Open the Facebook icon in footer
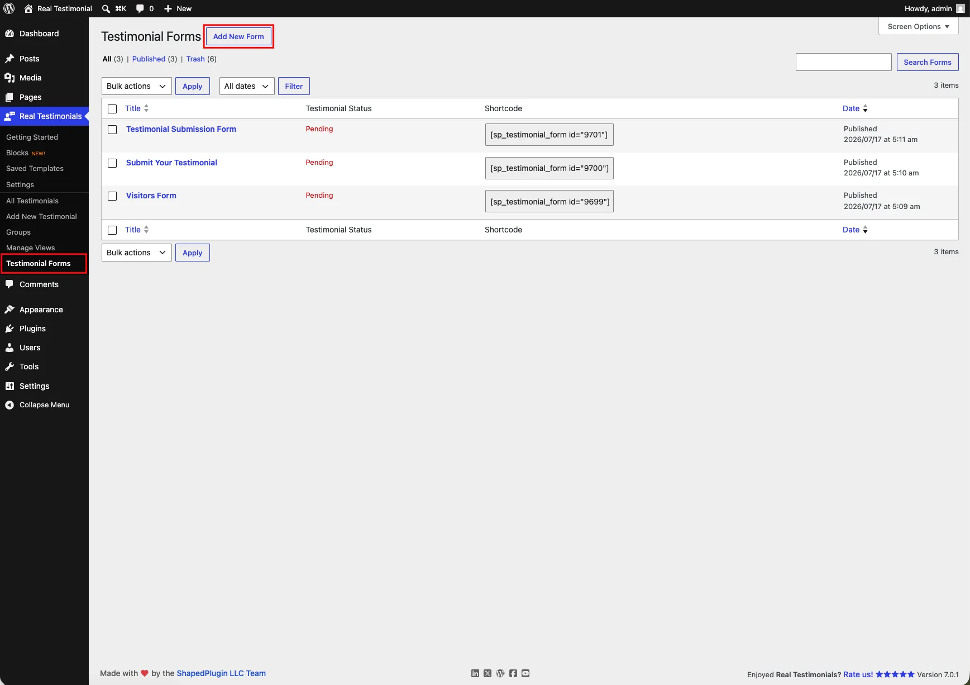The image size is (970, 685). pos(513,673)
